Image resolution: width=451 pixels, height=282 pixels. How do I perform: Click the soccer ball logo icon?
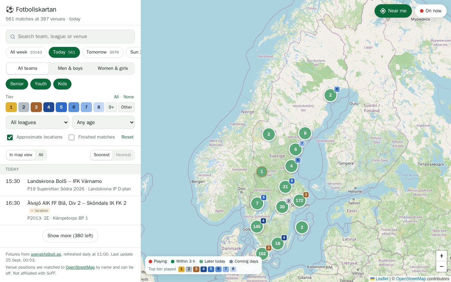[x=10, y=10]
